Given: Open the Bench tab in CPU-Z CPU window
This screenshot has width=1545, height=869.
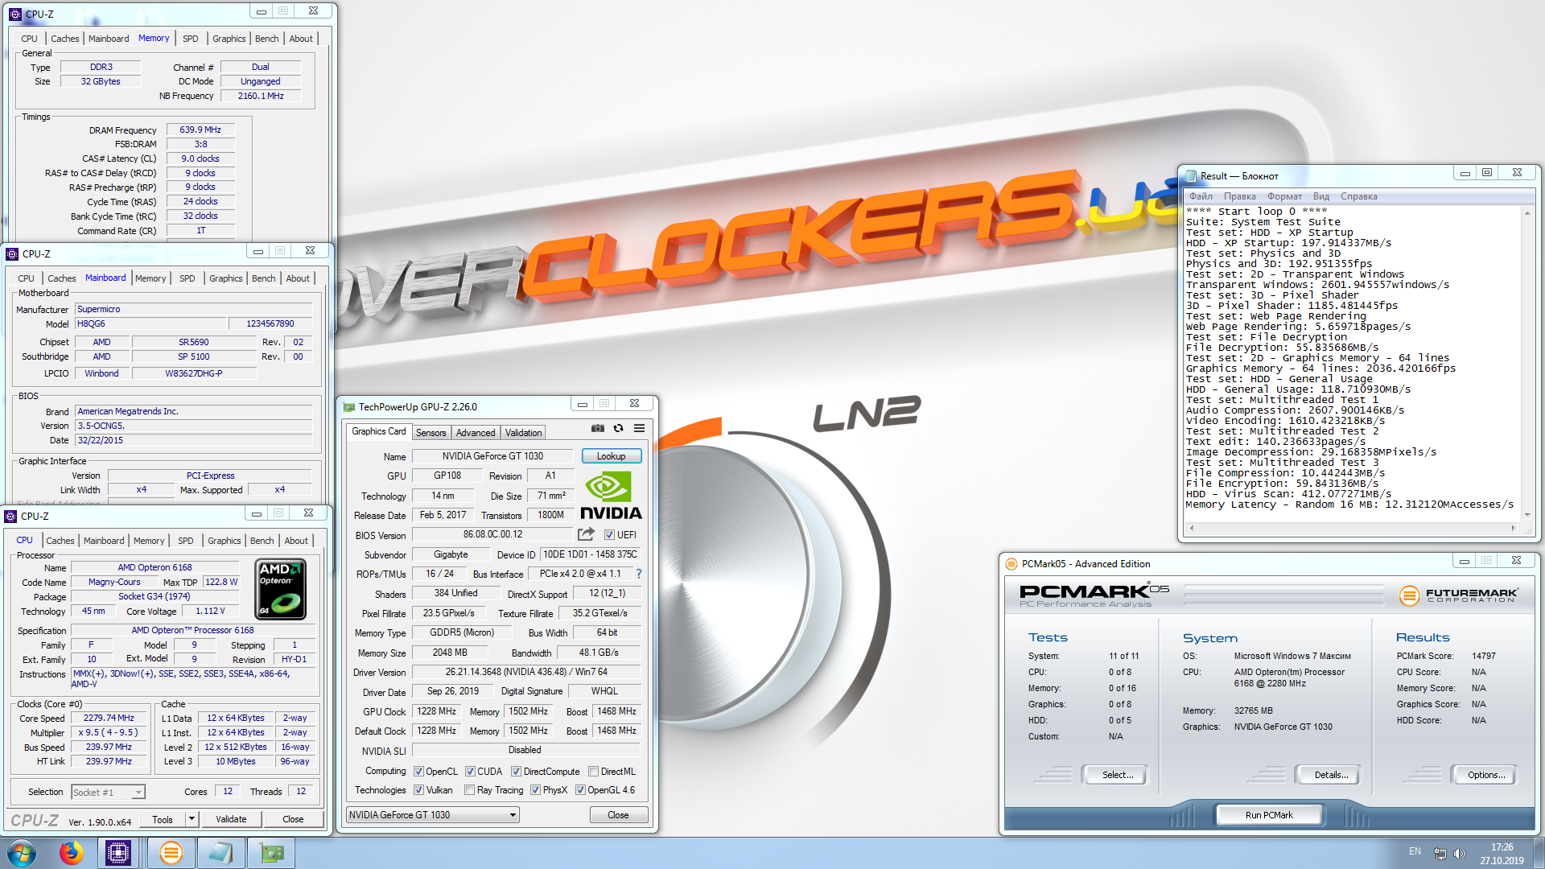Looking at the screenshot, I should 262,541.
